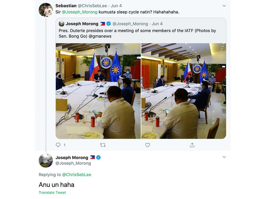
Task: Click @Joseph_Morong mention in Sebastian's tweet
Action: (80, 12)
